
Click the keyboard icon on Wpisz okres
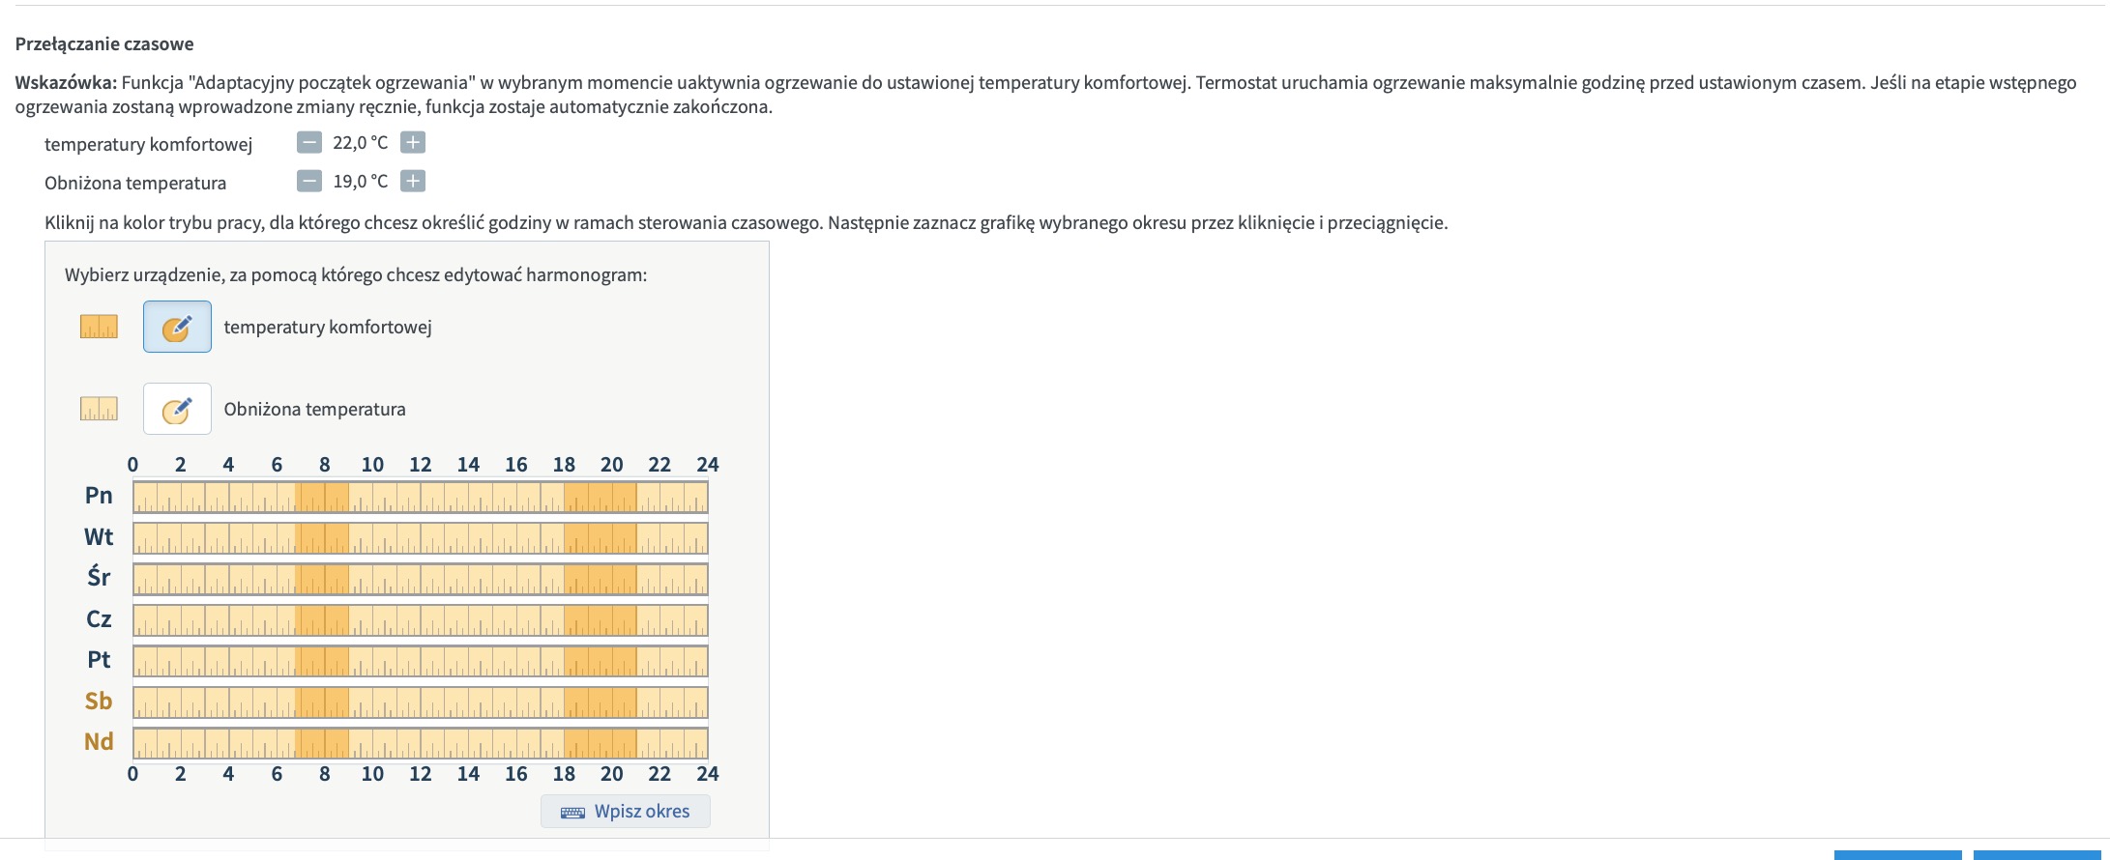(572, 813)
